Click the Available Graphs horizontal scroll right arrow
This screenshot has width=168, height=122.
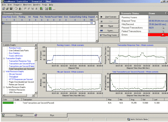pos(33,95)
